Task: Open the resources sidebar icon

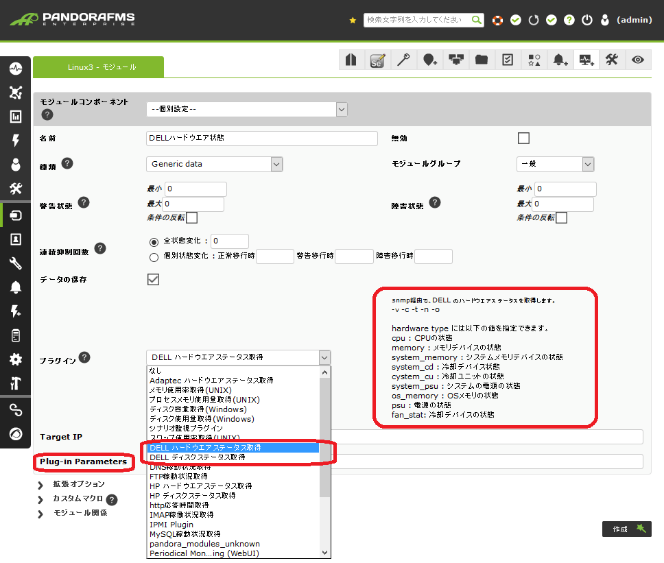Action: point(16,215)
